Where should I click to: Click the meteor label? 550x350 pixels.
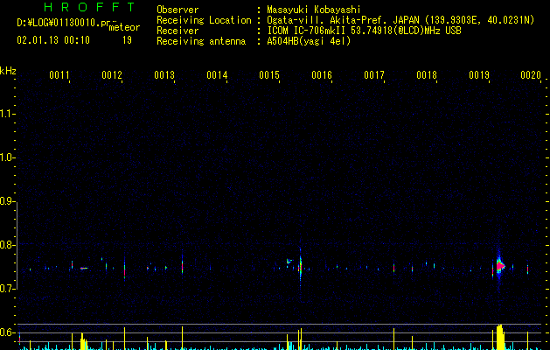point(124,27)
